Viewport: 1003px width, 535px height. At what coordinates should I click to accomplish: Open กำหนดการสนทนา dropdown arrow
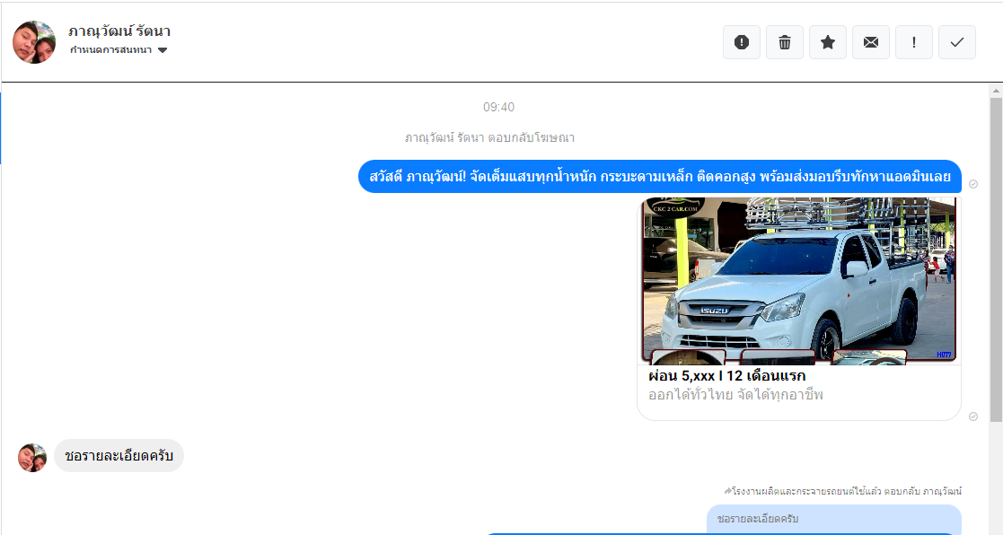[163, 50]
